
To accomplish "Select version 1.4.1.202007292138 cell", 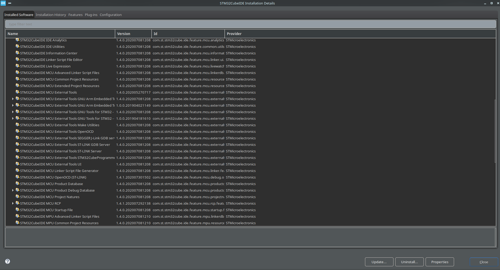I will click(133, 203).
